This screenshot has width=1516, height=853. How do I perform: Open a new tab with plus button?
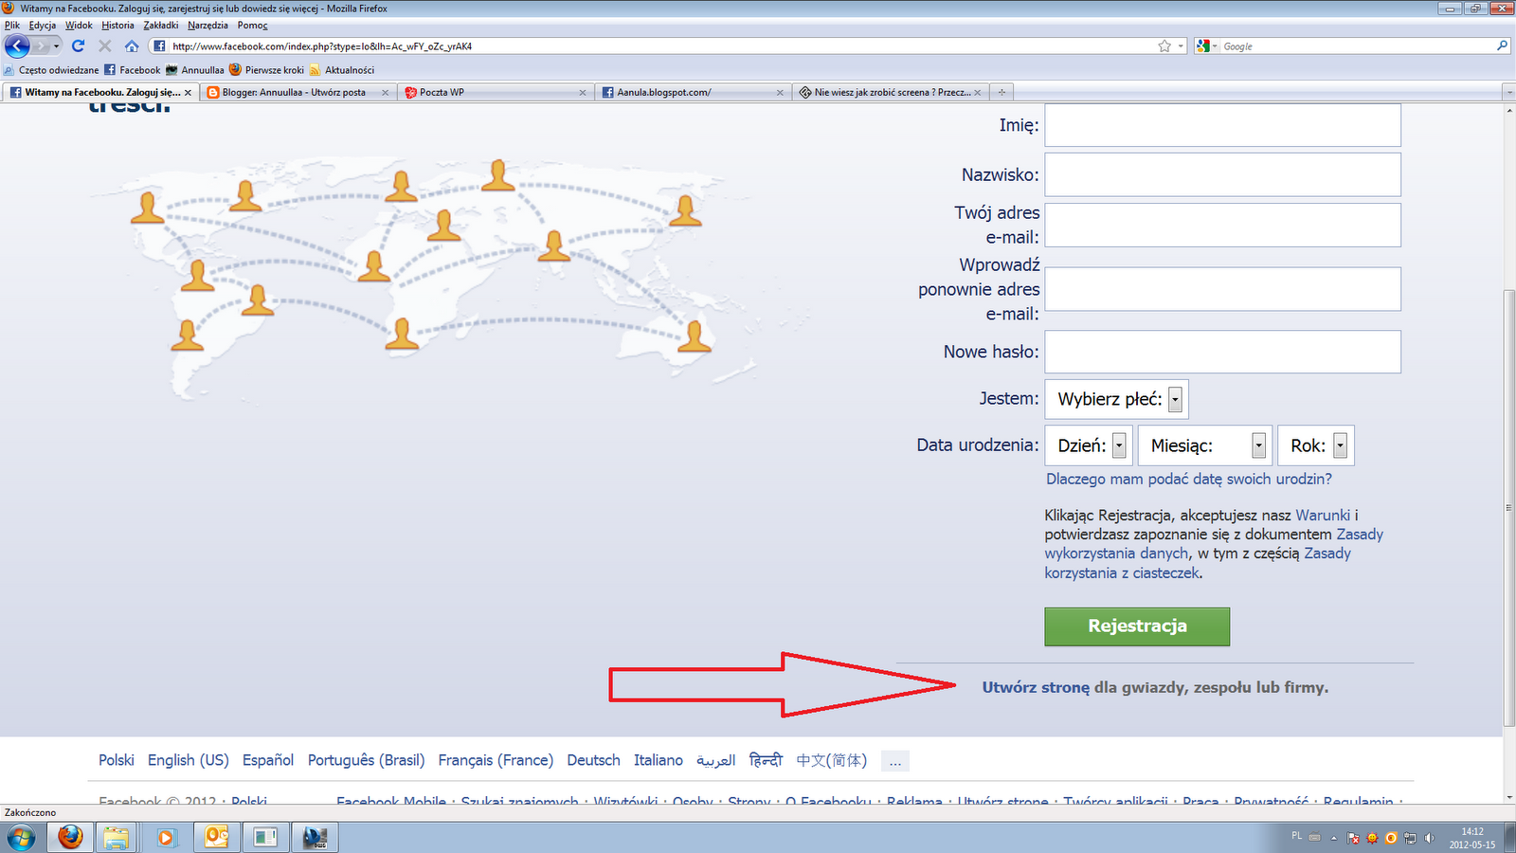(x=1002, y=92)
